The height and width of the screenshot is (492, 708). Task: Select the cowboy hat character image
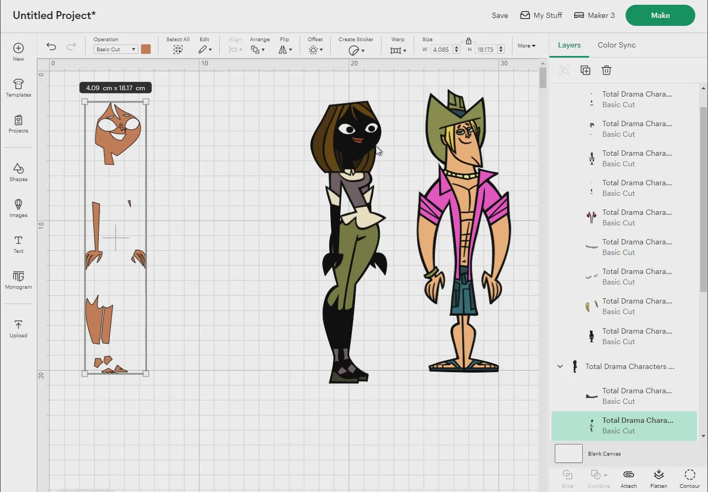[x=464, y=231]
